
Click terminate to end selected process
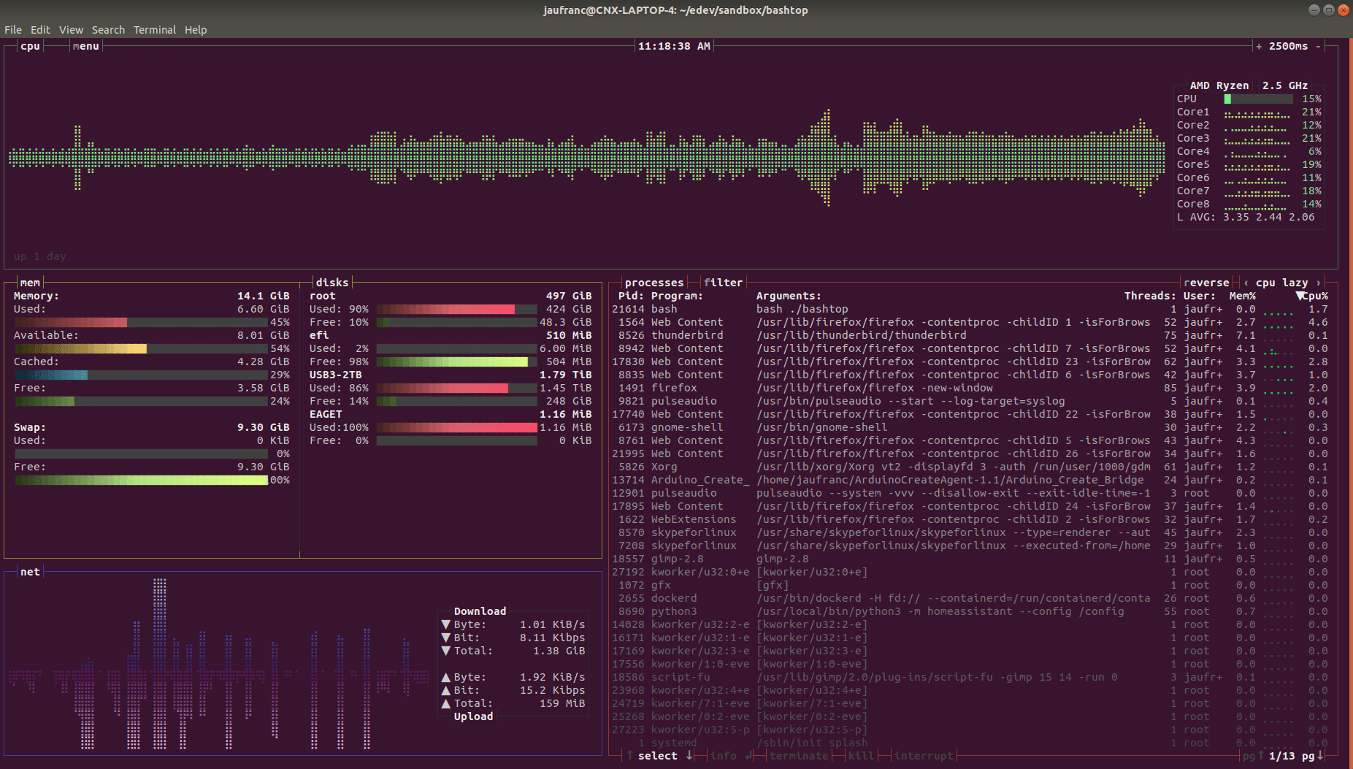[x=800, y=756]
